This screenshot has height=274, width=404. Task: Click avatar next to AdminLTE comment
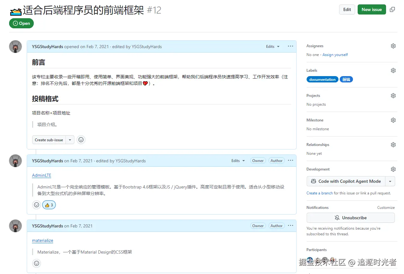15,161
